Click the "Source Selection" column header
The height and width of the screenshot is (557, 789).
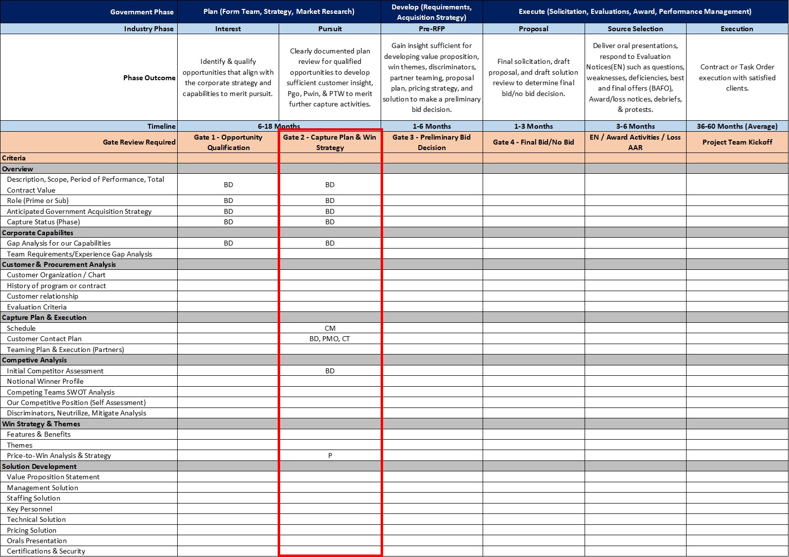point(636,29)
